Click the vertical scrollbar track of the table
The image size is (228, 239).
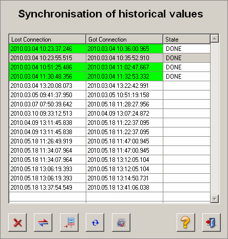point(215,119)
